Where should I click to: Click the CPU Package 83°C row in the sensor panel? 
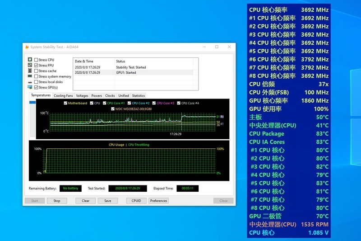click(x=289, y=133)
